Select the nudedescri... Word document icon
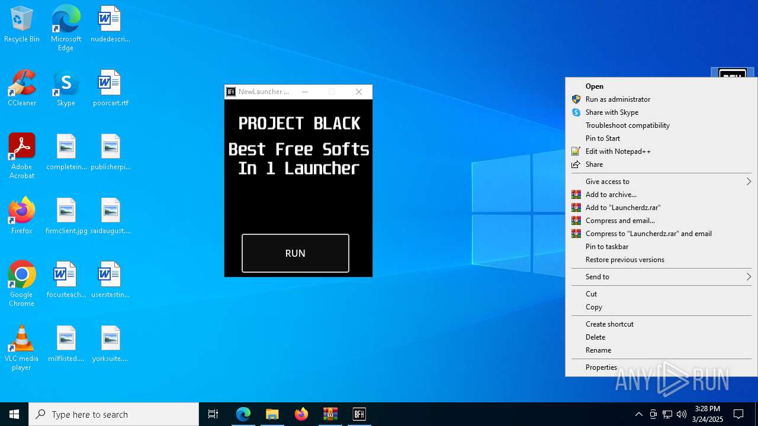Viewport: 758px width, 426px height. coord(110,25)
